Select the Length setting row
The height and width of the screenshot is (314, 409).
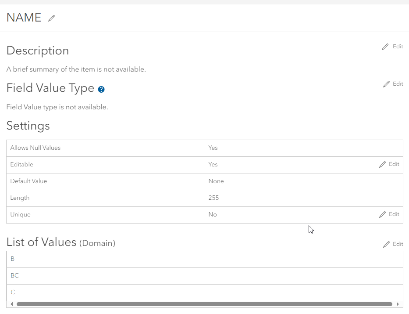(x=105, y=198)
